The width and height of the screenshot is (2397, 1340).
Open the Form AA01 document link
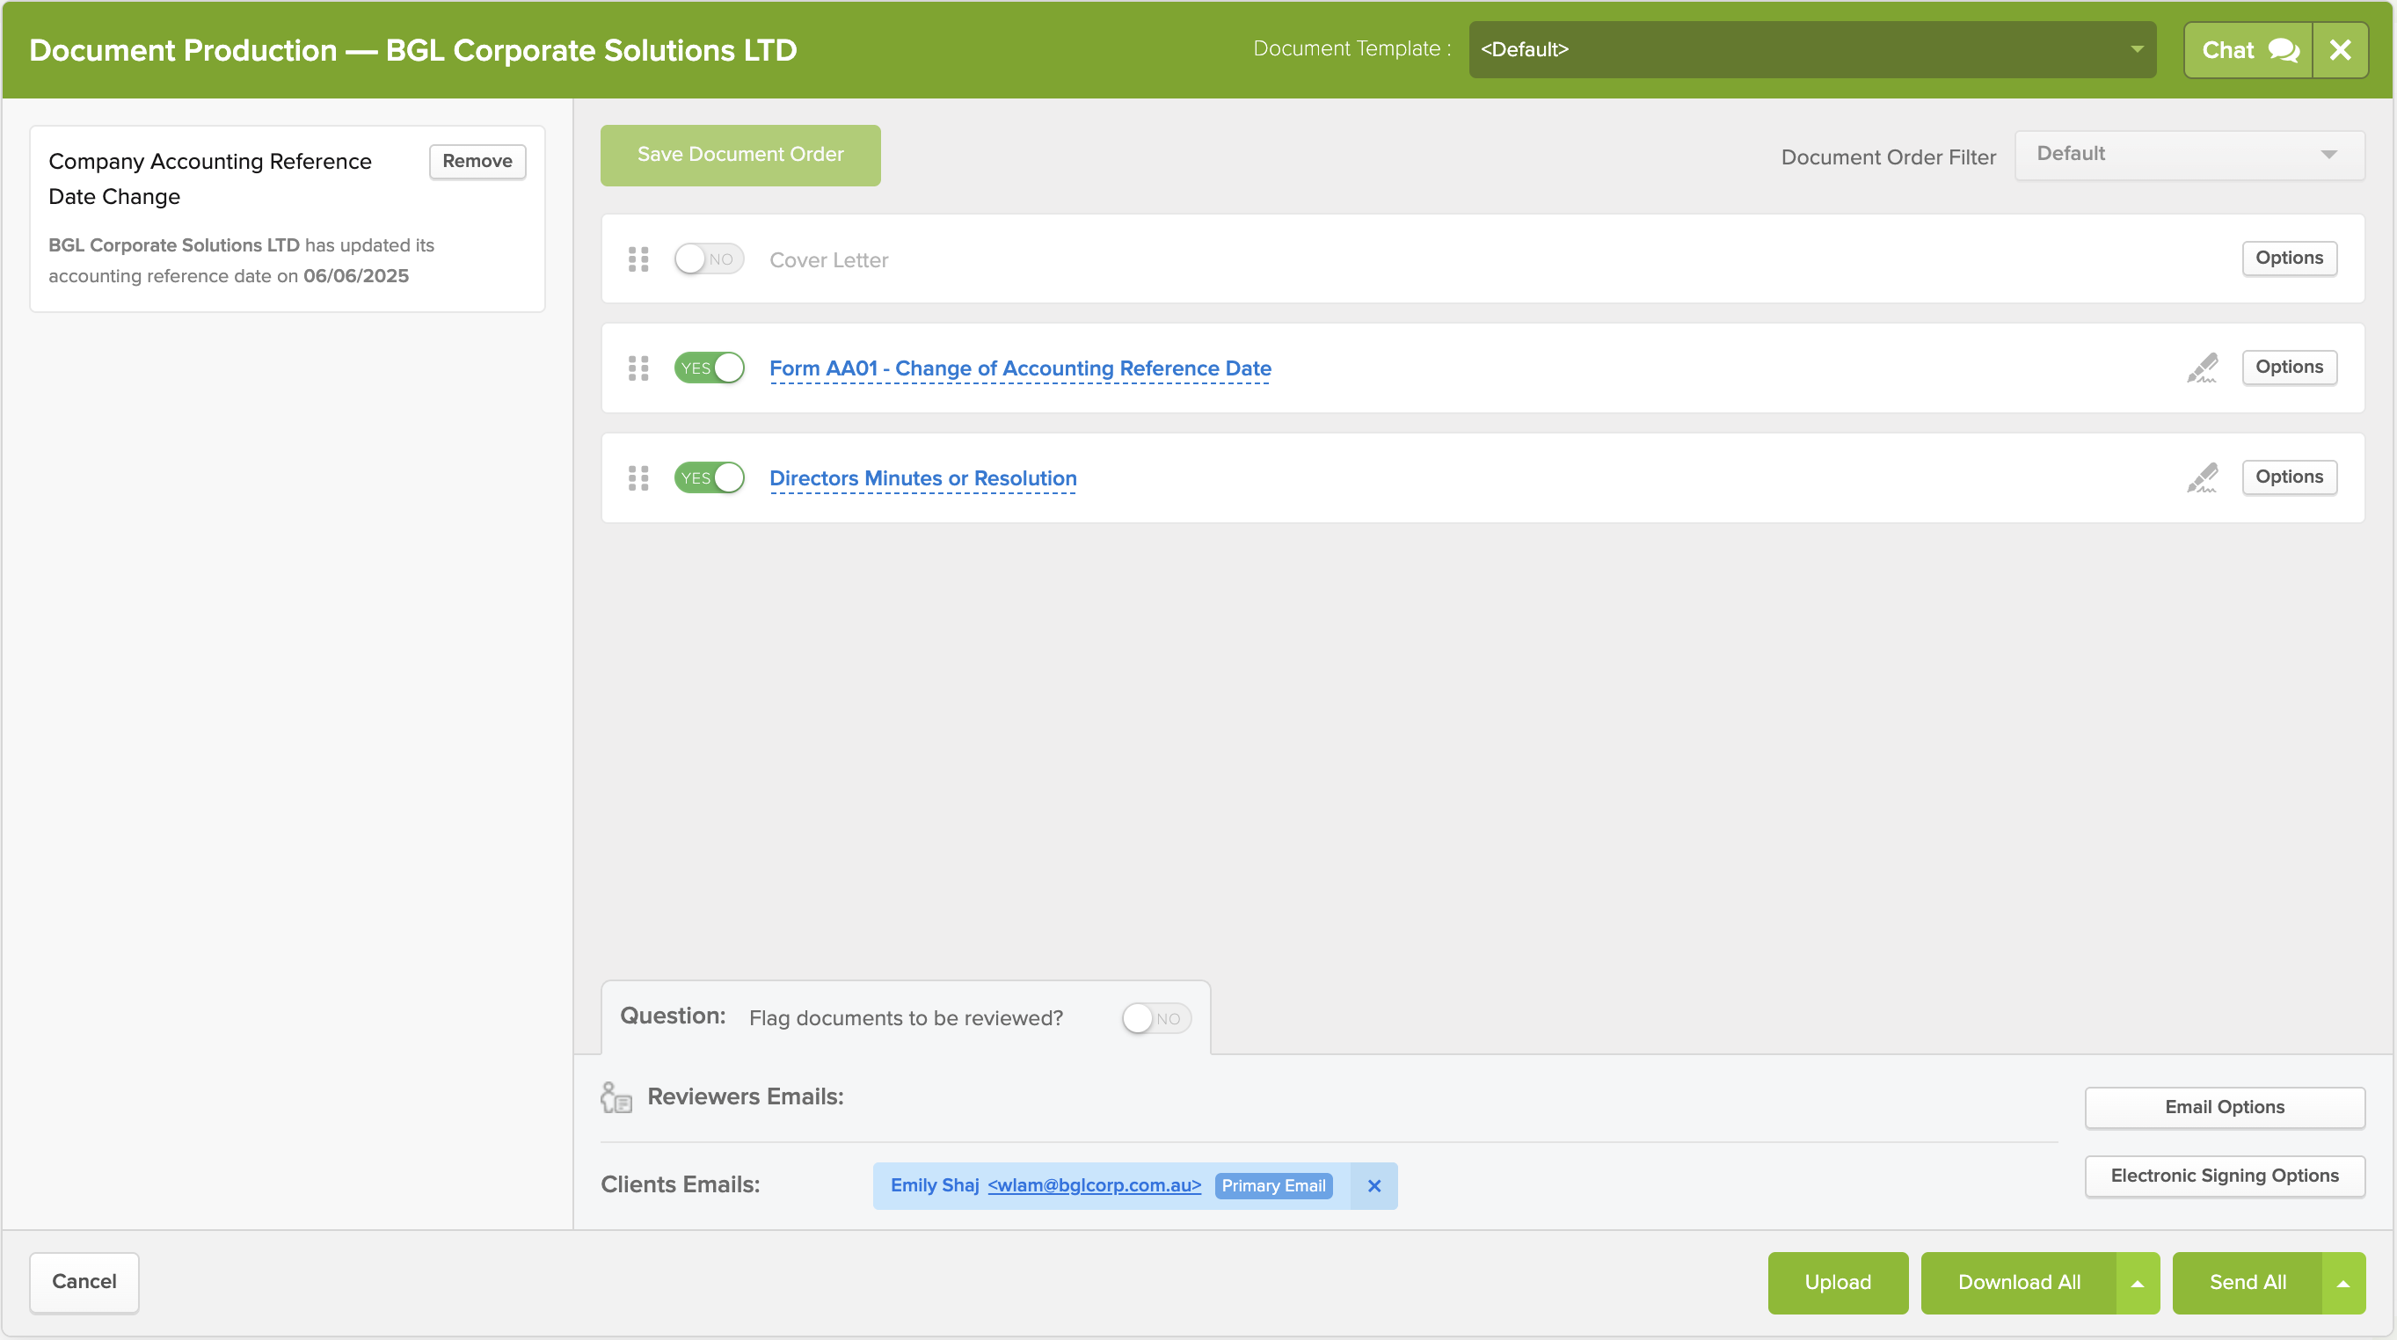(1020, 368)
